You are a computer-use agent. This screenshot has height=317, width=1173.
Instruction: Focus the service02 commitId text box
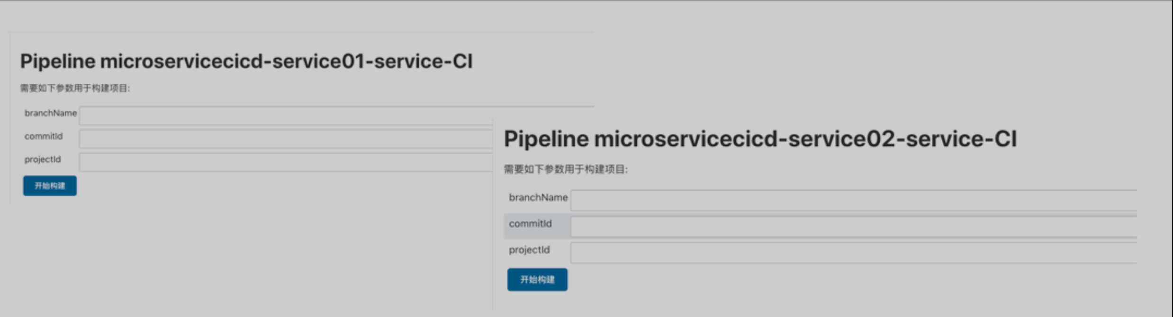click(853, 227)
